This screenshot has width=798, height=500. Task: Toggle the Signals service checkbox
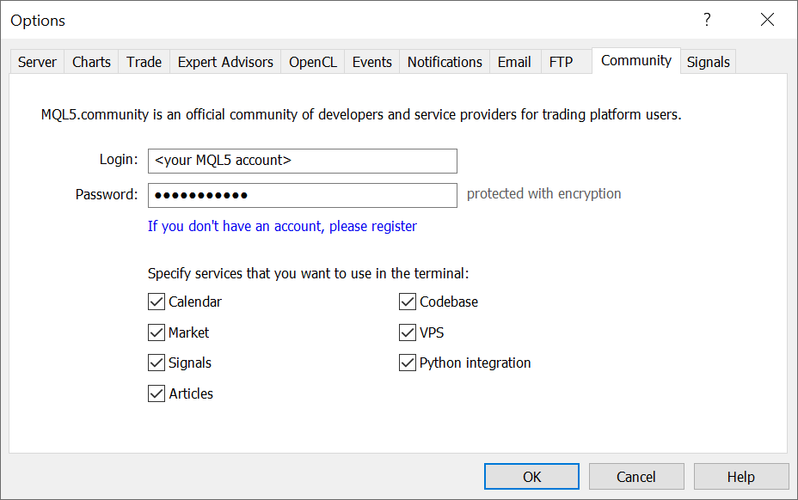click(156, 363)
